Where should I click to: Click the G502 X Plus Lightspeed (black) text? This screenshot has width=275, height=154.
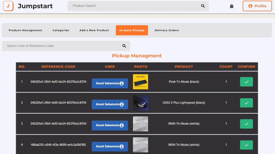tap(184, 103)
